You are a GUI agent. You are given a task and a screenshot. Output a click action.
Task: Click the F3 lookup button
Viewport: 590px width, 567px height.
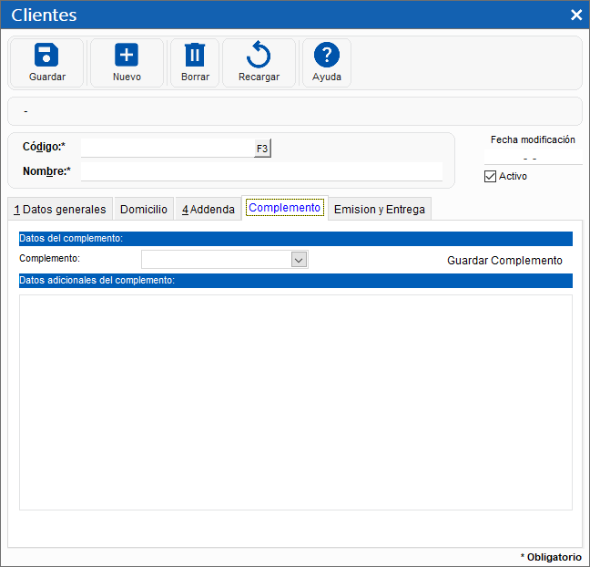tap(262, 149)
